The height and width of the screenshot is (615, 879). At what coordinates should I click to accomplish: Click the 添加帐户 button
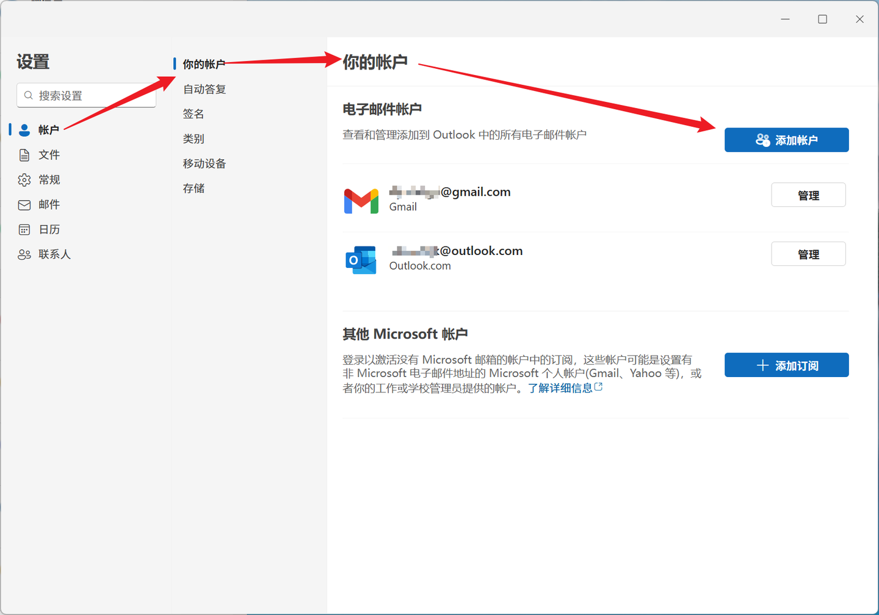pyautogui.click(x=786, y=140)
